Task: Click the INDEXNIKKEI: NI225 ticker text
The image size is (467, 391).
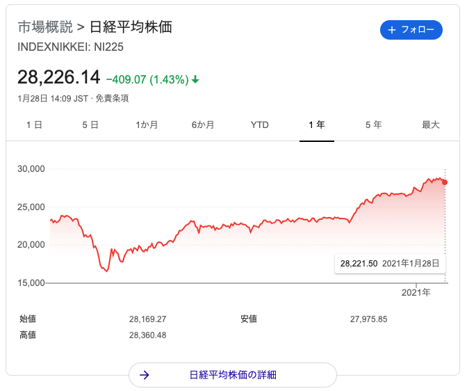Action: pyautogui.click(x=71, y=47)
